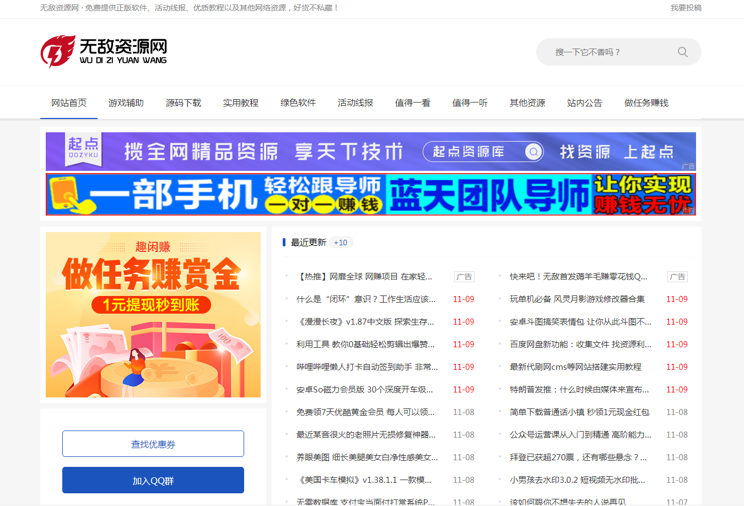The width and height of the screenshot is (744, 506).
Task: Click the search magnifier icon
Action: 682,52
